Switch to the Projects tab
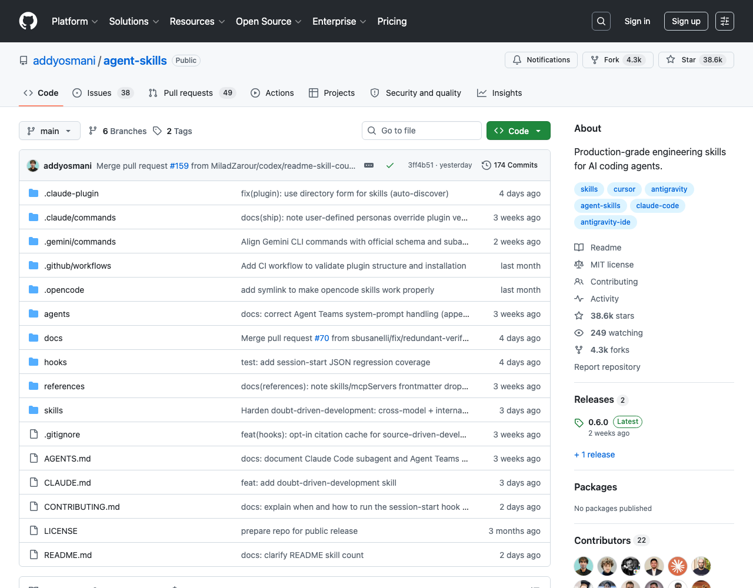The image size is (753, 588). [332, 93]
